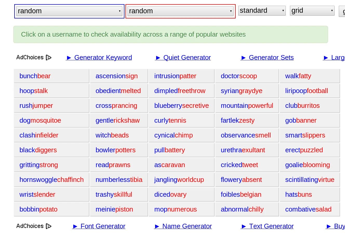Follow the Name Generator link
Viewport: 345px width, 237px height.
[x=187, y=226]
